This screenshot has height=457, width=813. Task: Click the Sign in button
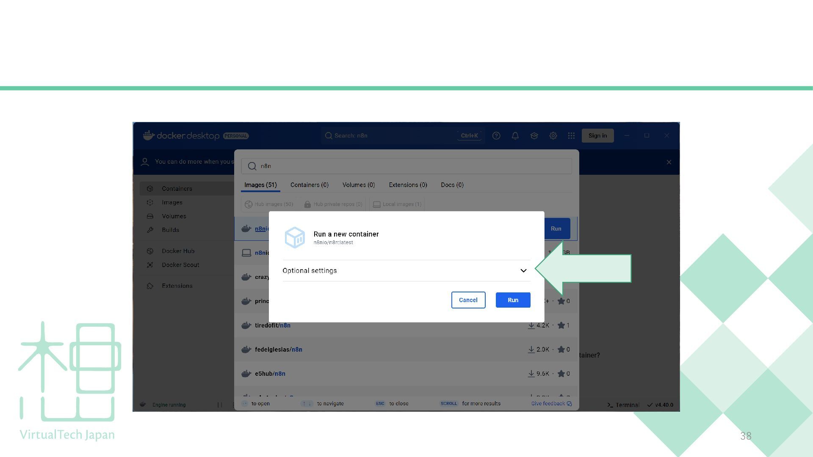597,136
